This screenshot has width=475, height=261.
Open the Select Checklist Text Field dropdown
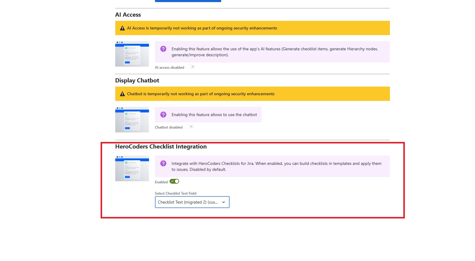192,202
